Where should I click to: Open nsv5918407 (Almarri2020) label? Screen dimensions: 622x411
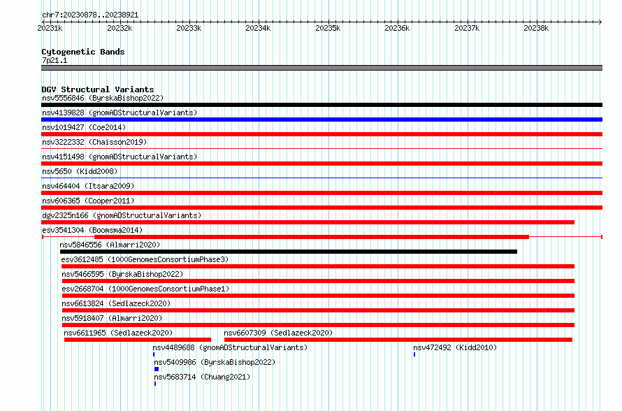click(112, 318)
